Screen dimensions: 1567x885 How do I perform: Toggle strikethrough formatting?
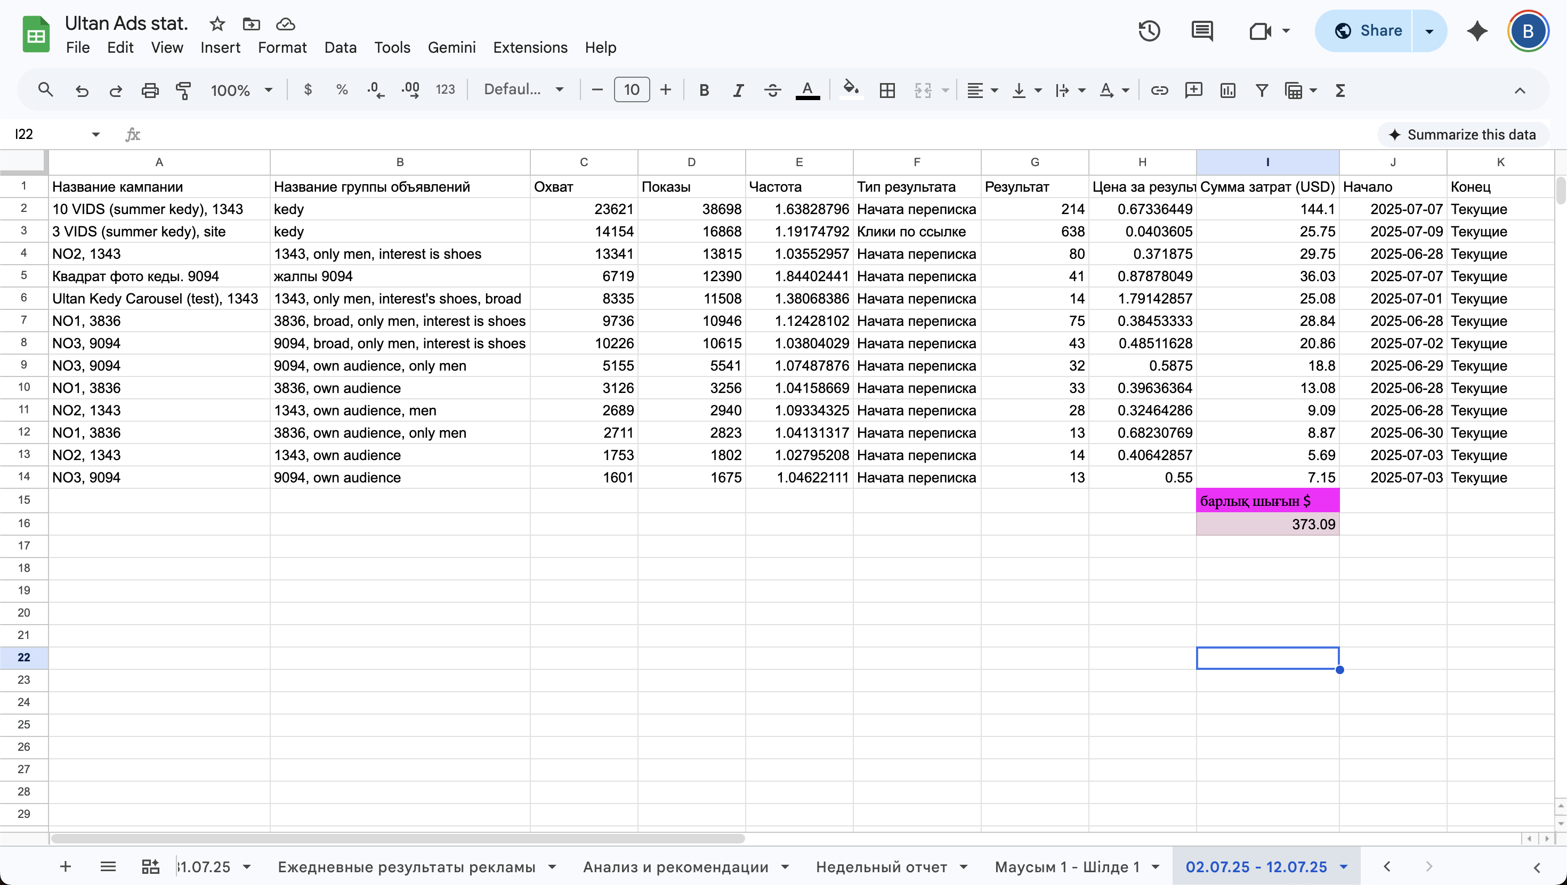pos(772,91)
